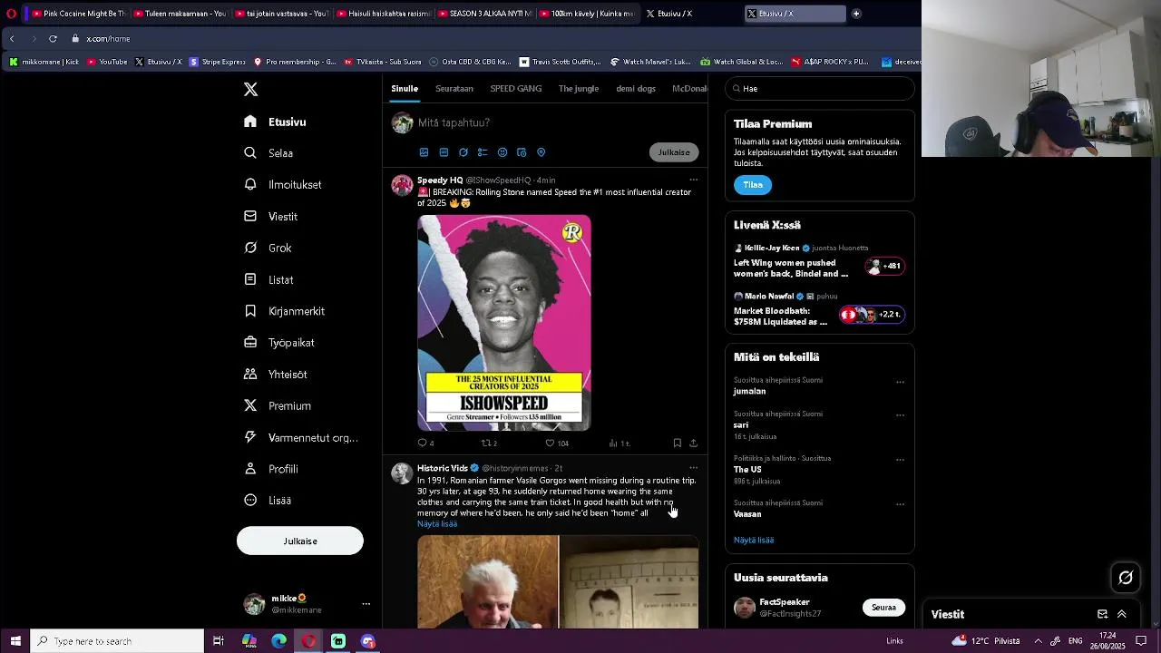Viewport: 1161px width, 653px height.
Task: View analytics of Speedy HQ post
Action: [620, 443]
